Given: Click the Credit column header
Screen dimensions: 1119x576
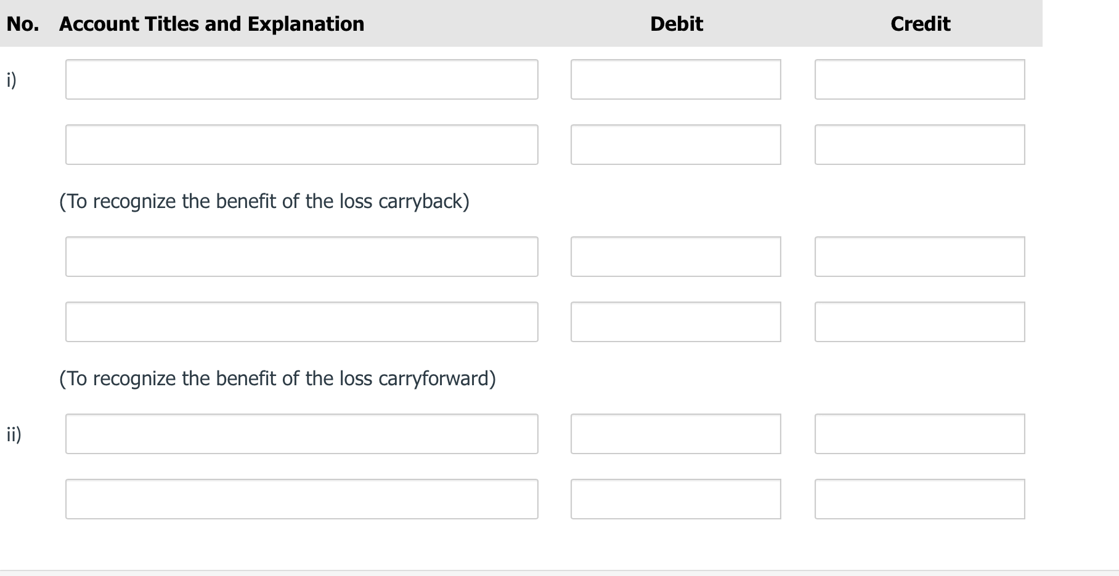Looking at the screenshot, I should point(920,24).
